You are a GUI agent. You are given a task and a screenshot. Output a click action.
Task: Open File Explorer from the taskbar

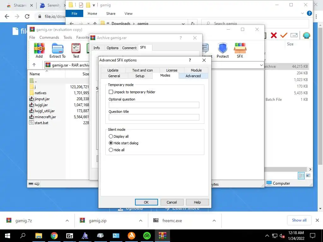pyautogui.click(x=38, y=236)
